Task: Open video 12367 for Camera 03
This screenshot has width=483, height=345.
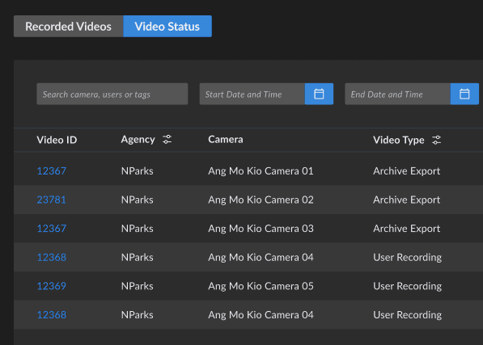Action: [52, 229]
